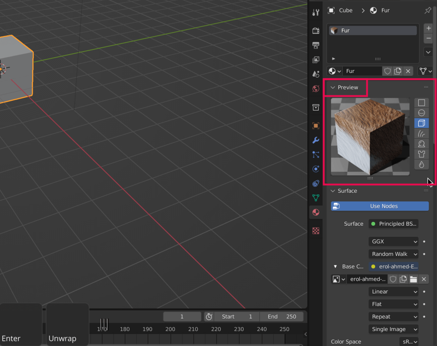This screenshot has width=437, height=346.
Task: Click the Principled BSDF surface shader button
Action: (x=393, y=224)
